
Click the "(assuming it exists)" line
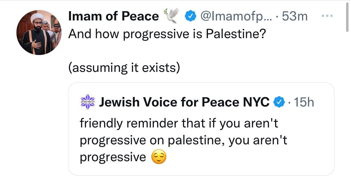coord(124,67)
